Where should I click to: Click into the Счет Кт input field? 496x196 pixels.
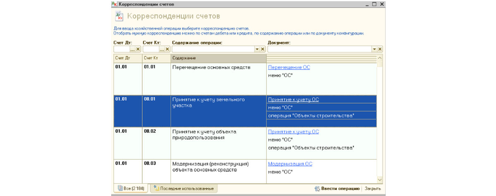151,49
